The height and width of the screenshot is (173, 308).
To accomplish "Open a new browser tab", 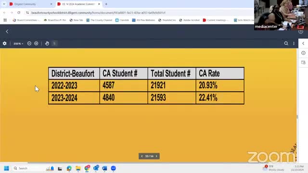I will 106,4.
